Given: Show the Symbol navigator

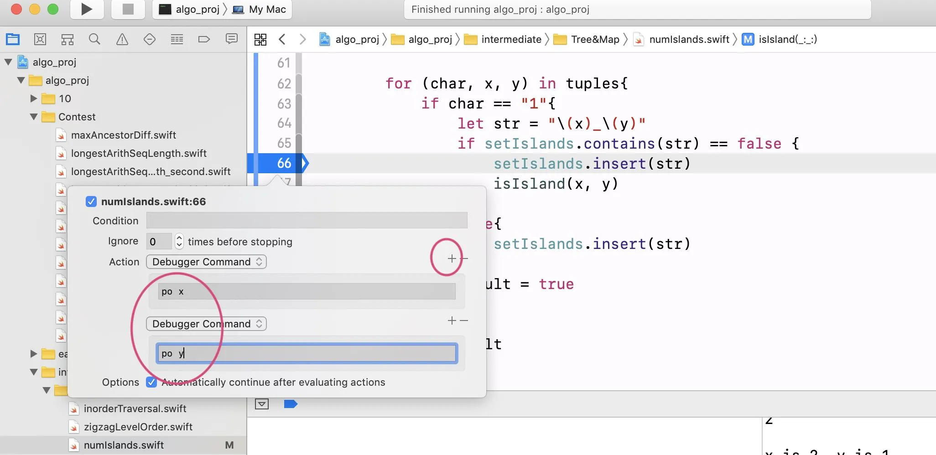Looking at the screenshot, I should (68, 39).
